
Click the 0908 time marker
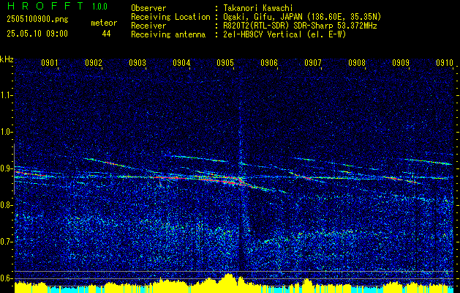357,62
